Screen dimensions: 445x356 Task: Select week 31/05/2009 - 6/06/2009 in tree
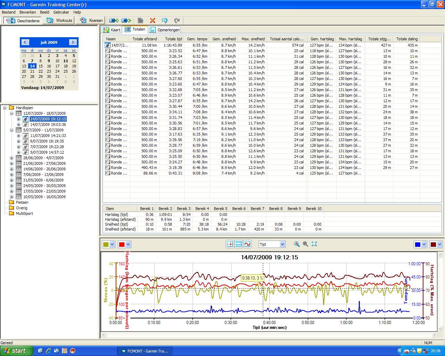click(x=43, y=180)
